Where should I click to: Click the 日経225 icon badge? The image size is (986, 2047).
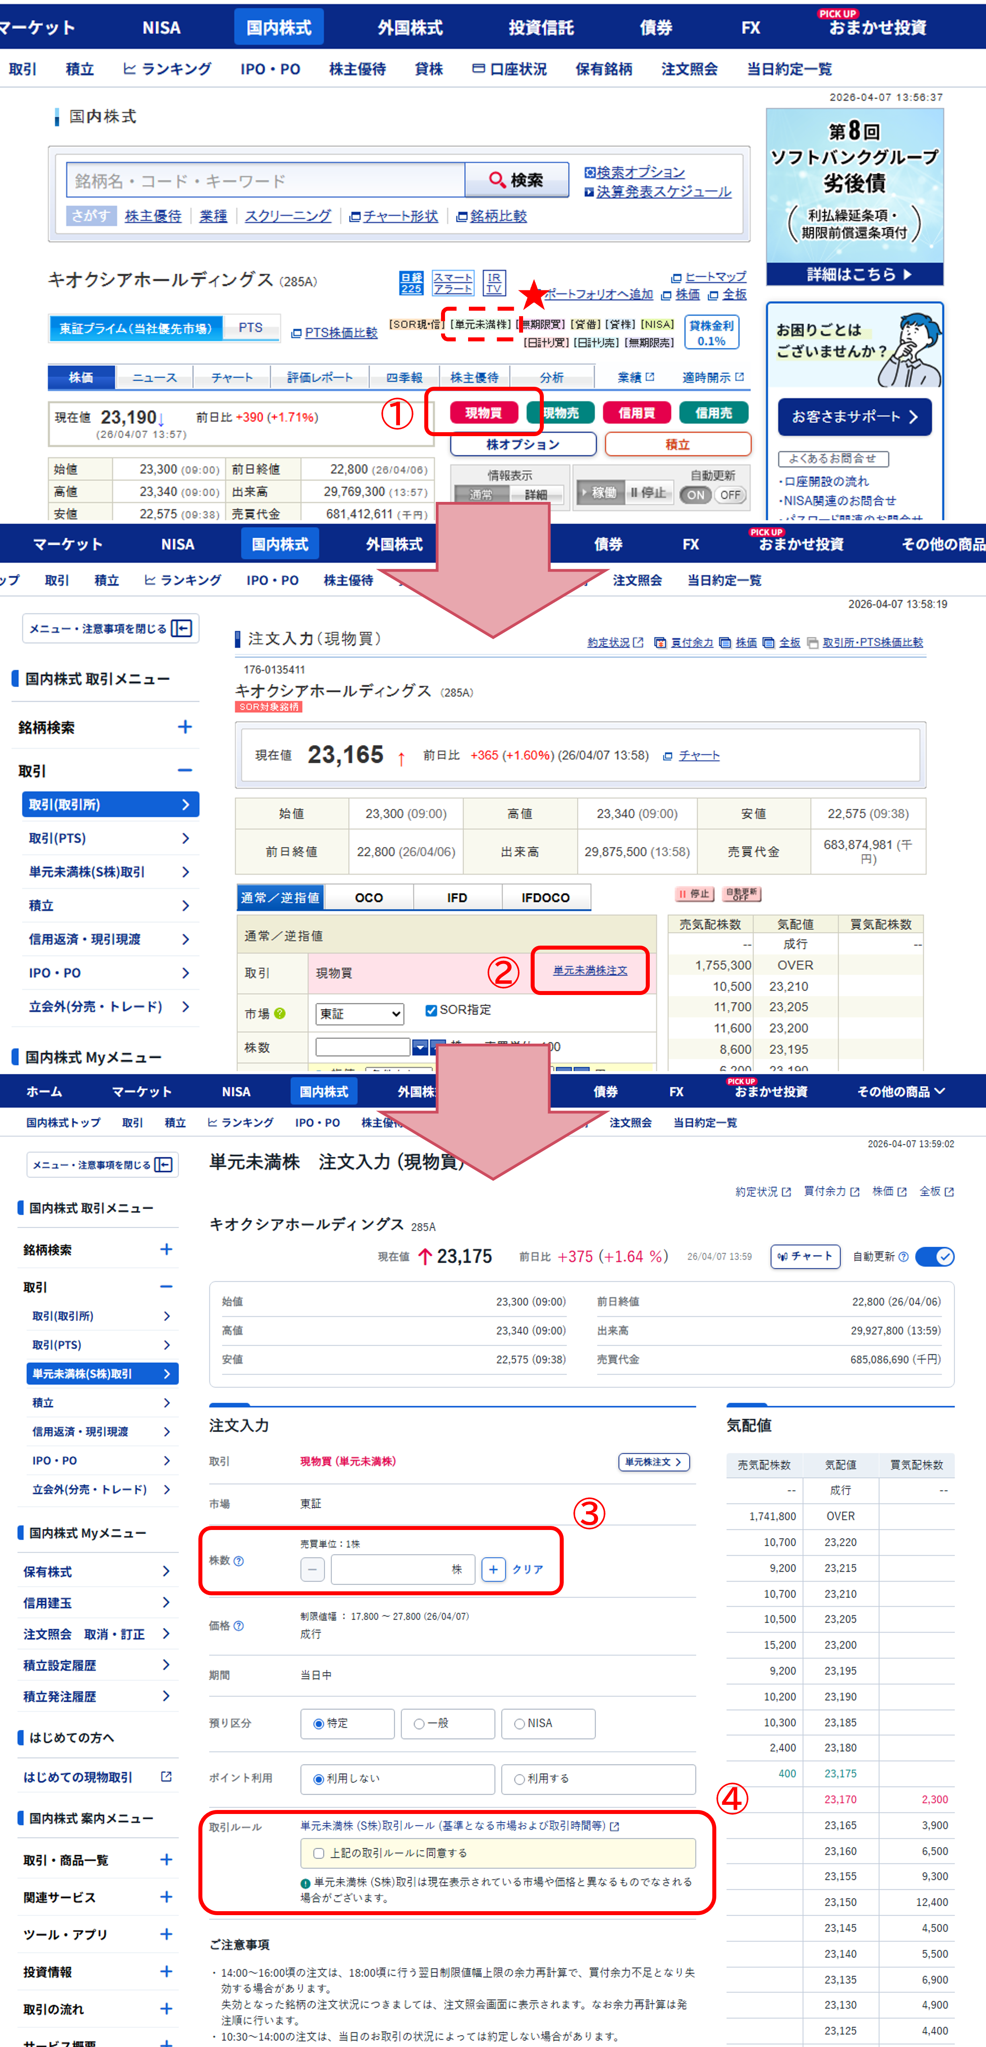[411, 283]
